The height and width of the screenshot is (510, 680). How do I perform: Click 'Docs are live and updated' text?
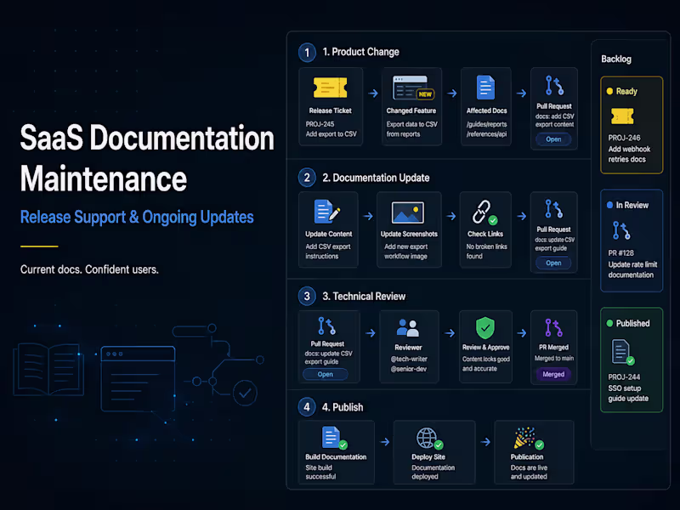coord(529,472)
